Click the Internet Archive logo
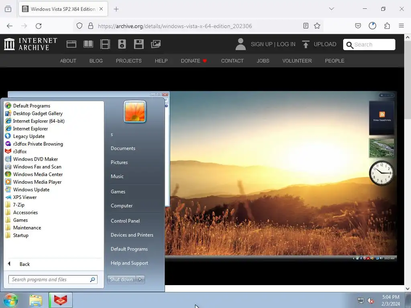Viewport: 411px width, 308px height. tap(31, 44)
